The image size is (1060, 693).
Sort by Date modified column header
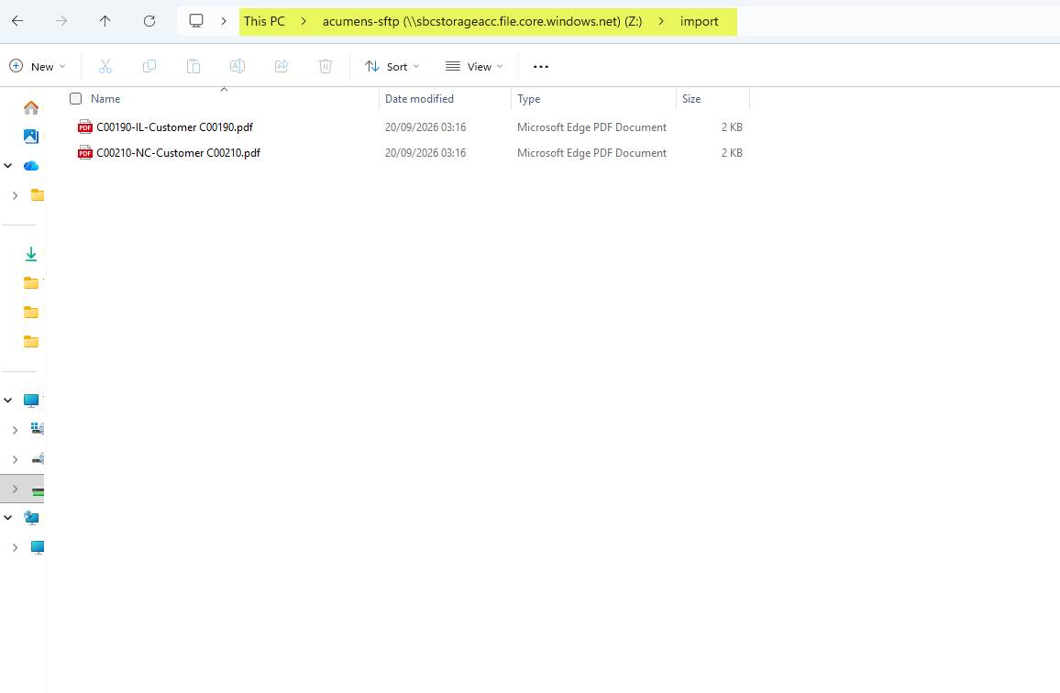click(x=419, y=99)
